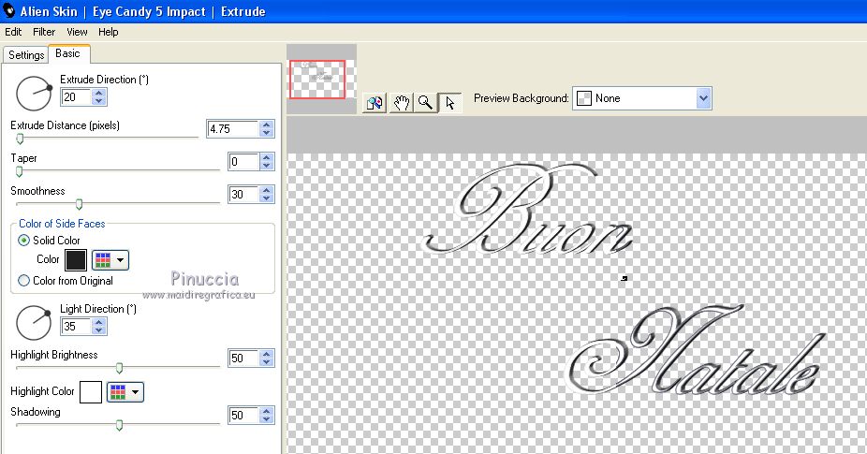Click the Light Direction angle dial

[x=34, y=322]
